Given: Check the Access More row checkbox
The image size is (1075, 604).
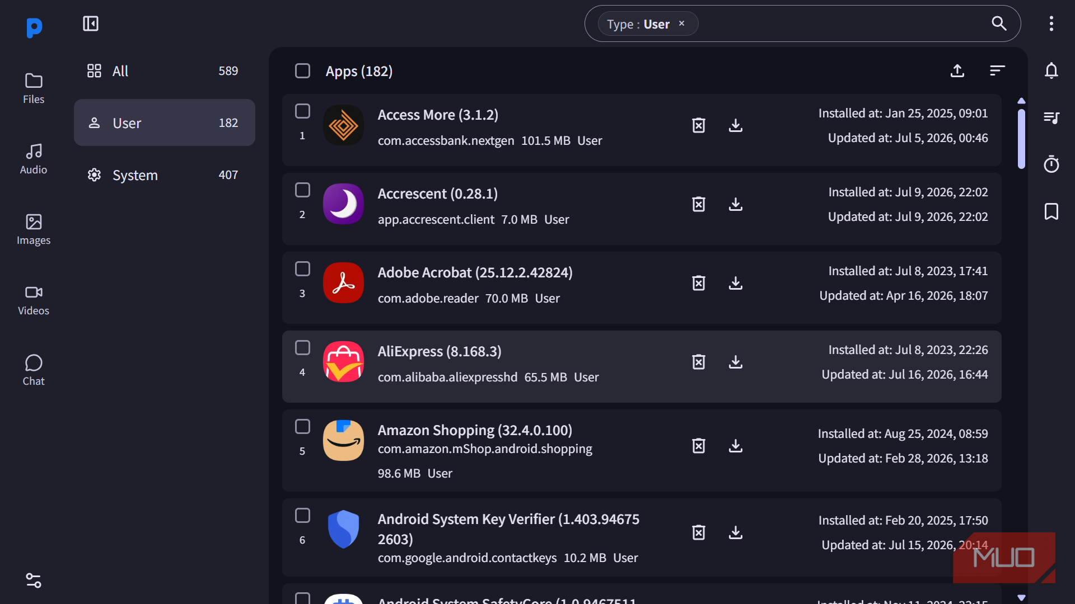Looking at the screenshot, I should pyautogui.click(x=302, y=111).
